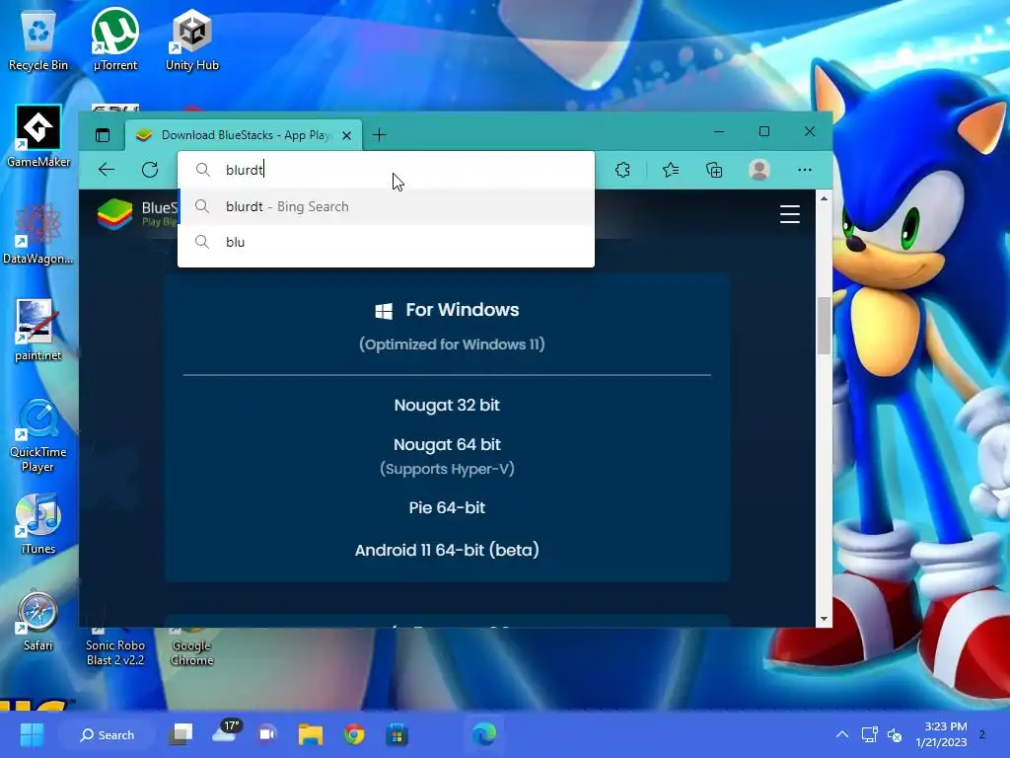The image size is (1010, 758).
Task: Open Edge Settings and more menu
Action: (805, 170)
